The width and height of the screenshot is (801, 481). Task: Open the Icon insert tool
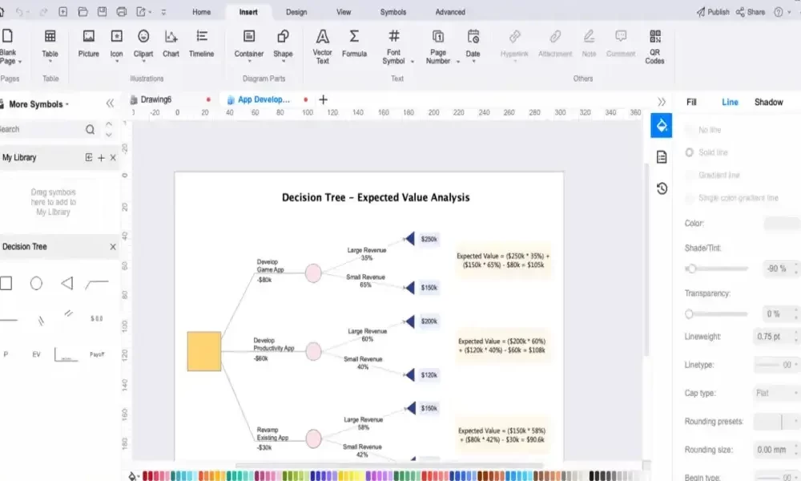(x=116, y=45)
